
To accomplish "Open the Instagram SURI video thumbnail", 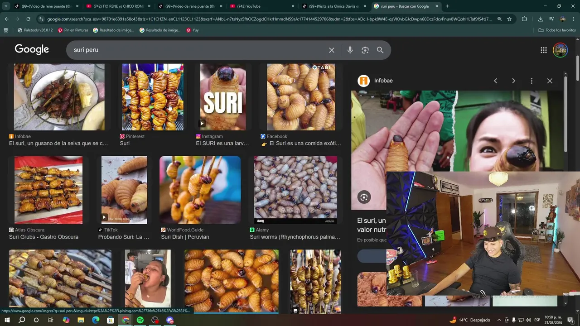I will tap(223, 97).
